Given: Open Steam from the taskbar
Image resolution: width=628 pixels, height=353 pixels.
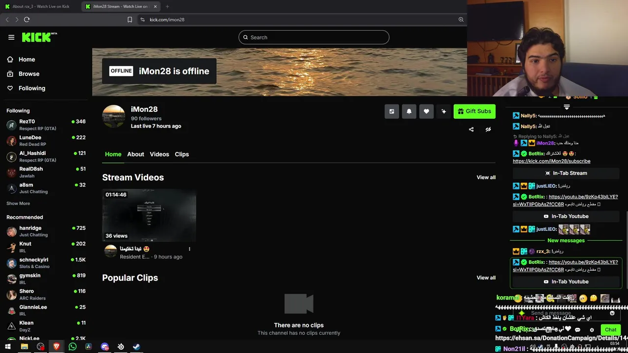Looking at the screenshot, I should pos(136,347).
